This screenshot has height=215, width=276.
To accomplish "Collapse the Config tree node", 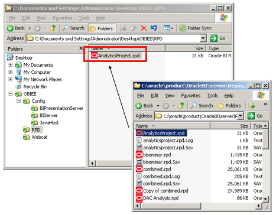I will tap(18, 101).
